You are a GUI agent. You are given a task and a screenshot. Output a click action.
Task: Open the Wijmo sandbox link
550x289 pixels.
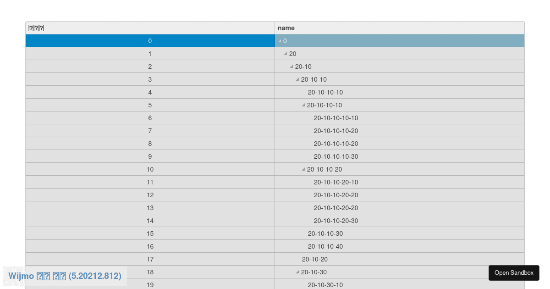pos(64,276)
